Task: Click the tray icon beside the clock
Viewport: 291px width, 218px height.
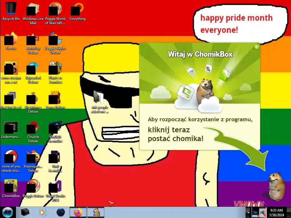Action: [263, 212]
